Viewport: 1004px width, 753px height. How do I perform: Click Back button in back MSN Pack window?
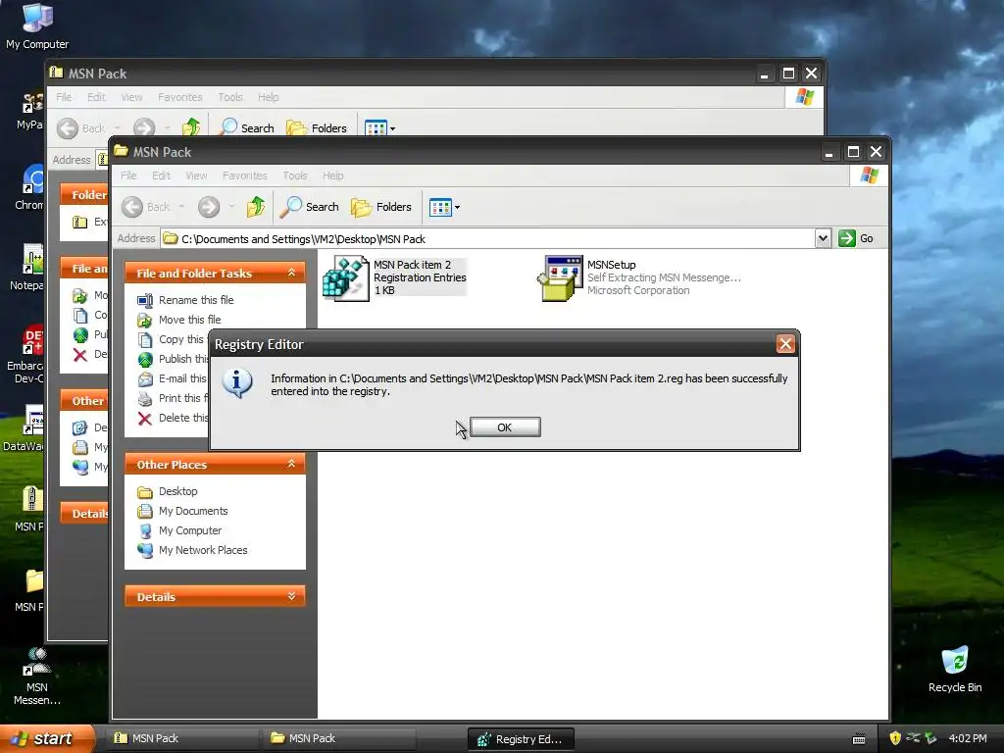click(x=81, y=128)
